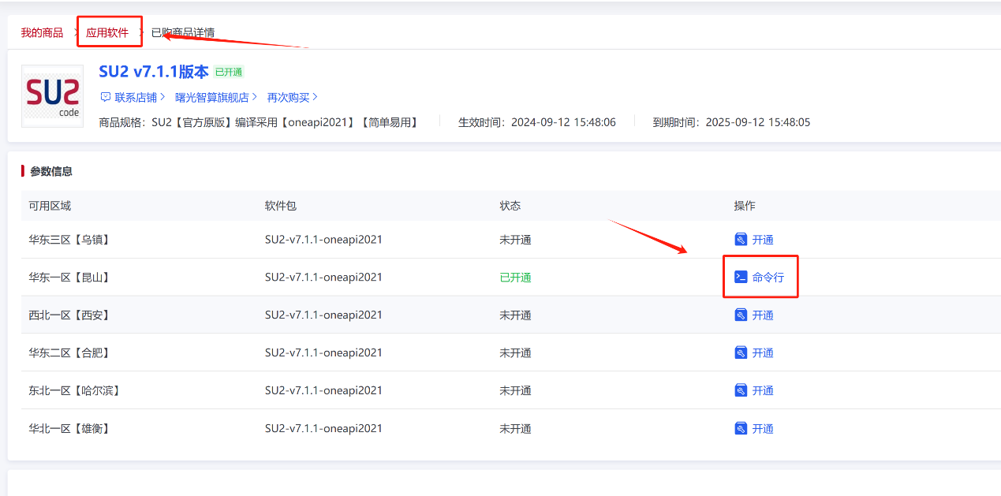Open the 我的商品 breadcrumb
This screenshot has width=1001, height=496.
(x=42, y=33)
